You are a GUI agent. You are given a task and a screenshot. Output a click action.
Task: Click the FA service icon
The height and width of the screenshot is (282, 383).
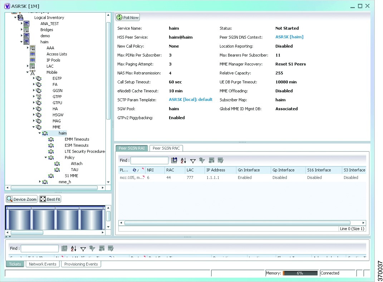(39, 84)
